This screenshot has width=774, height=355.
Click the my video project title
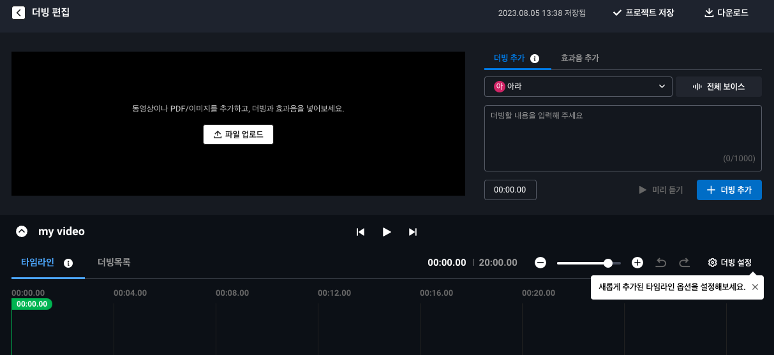pyautogui.click(x=61, y=232)
